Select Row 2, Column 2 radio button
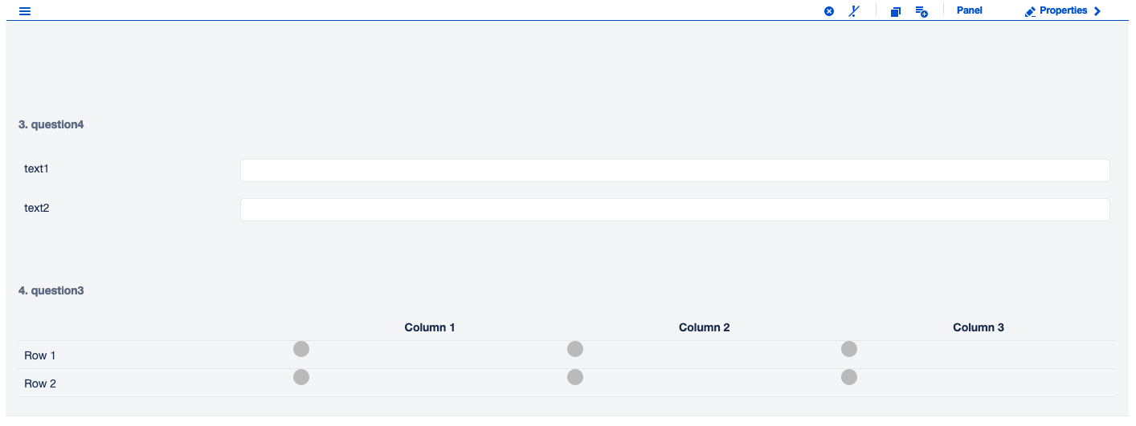This screenshot has height=426, width=1136. (x=575, y=377)
